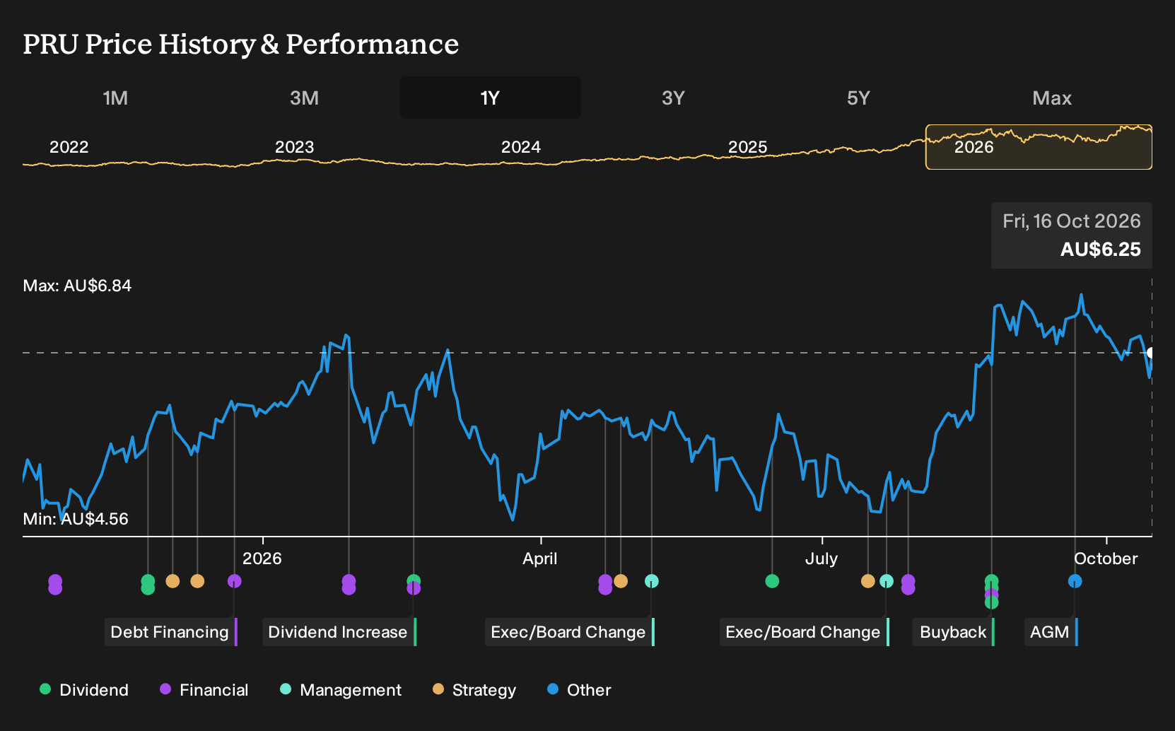The height and width of the screenshot is (731, 1175).
Task: Toggle the Other legend filter
Action: coord(579,690)
